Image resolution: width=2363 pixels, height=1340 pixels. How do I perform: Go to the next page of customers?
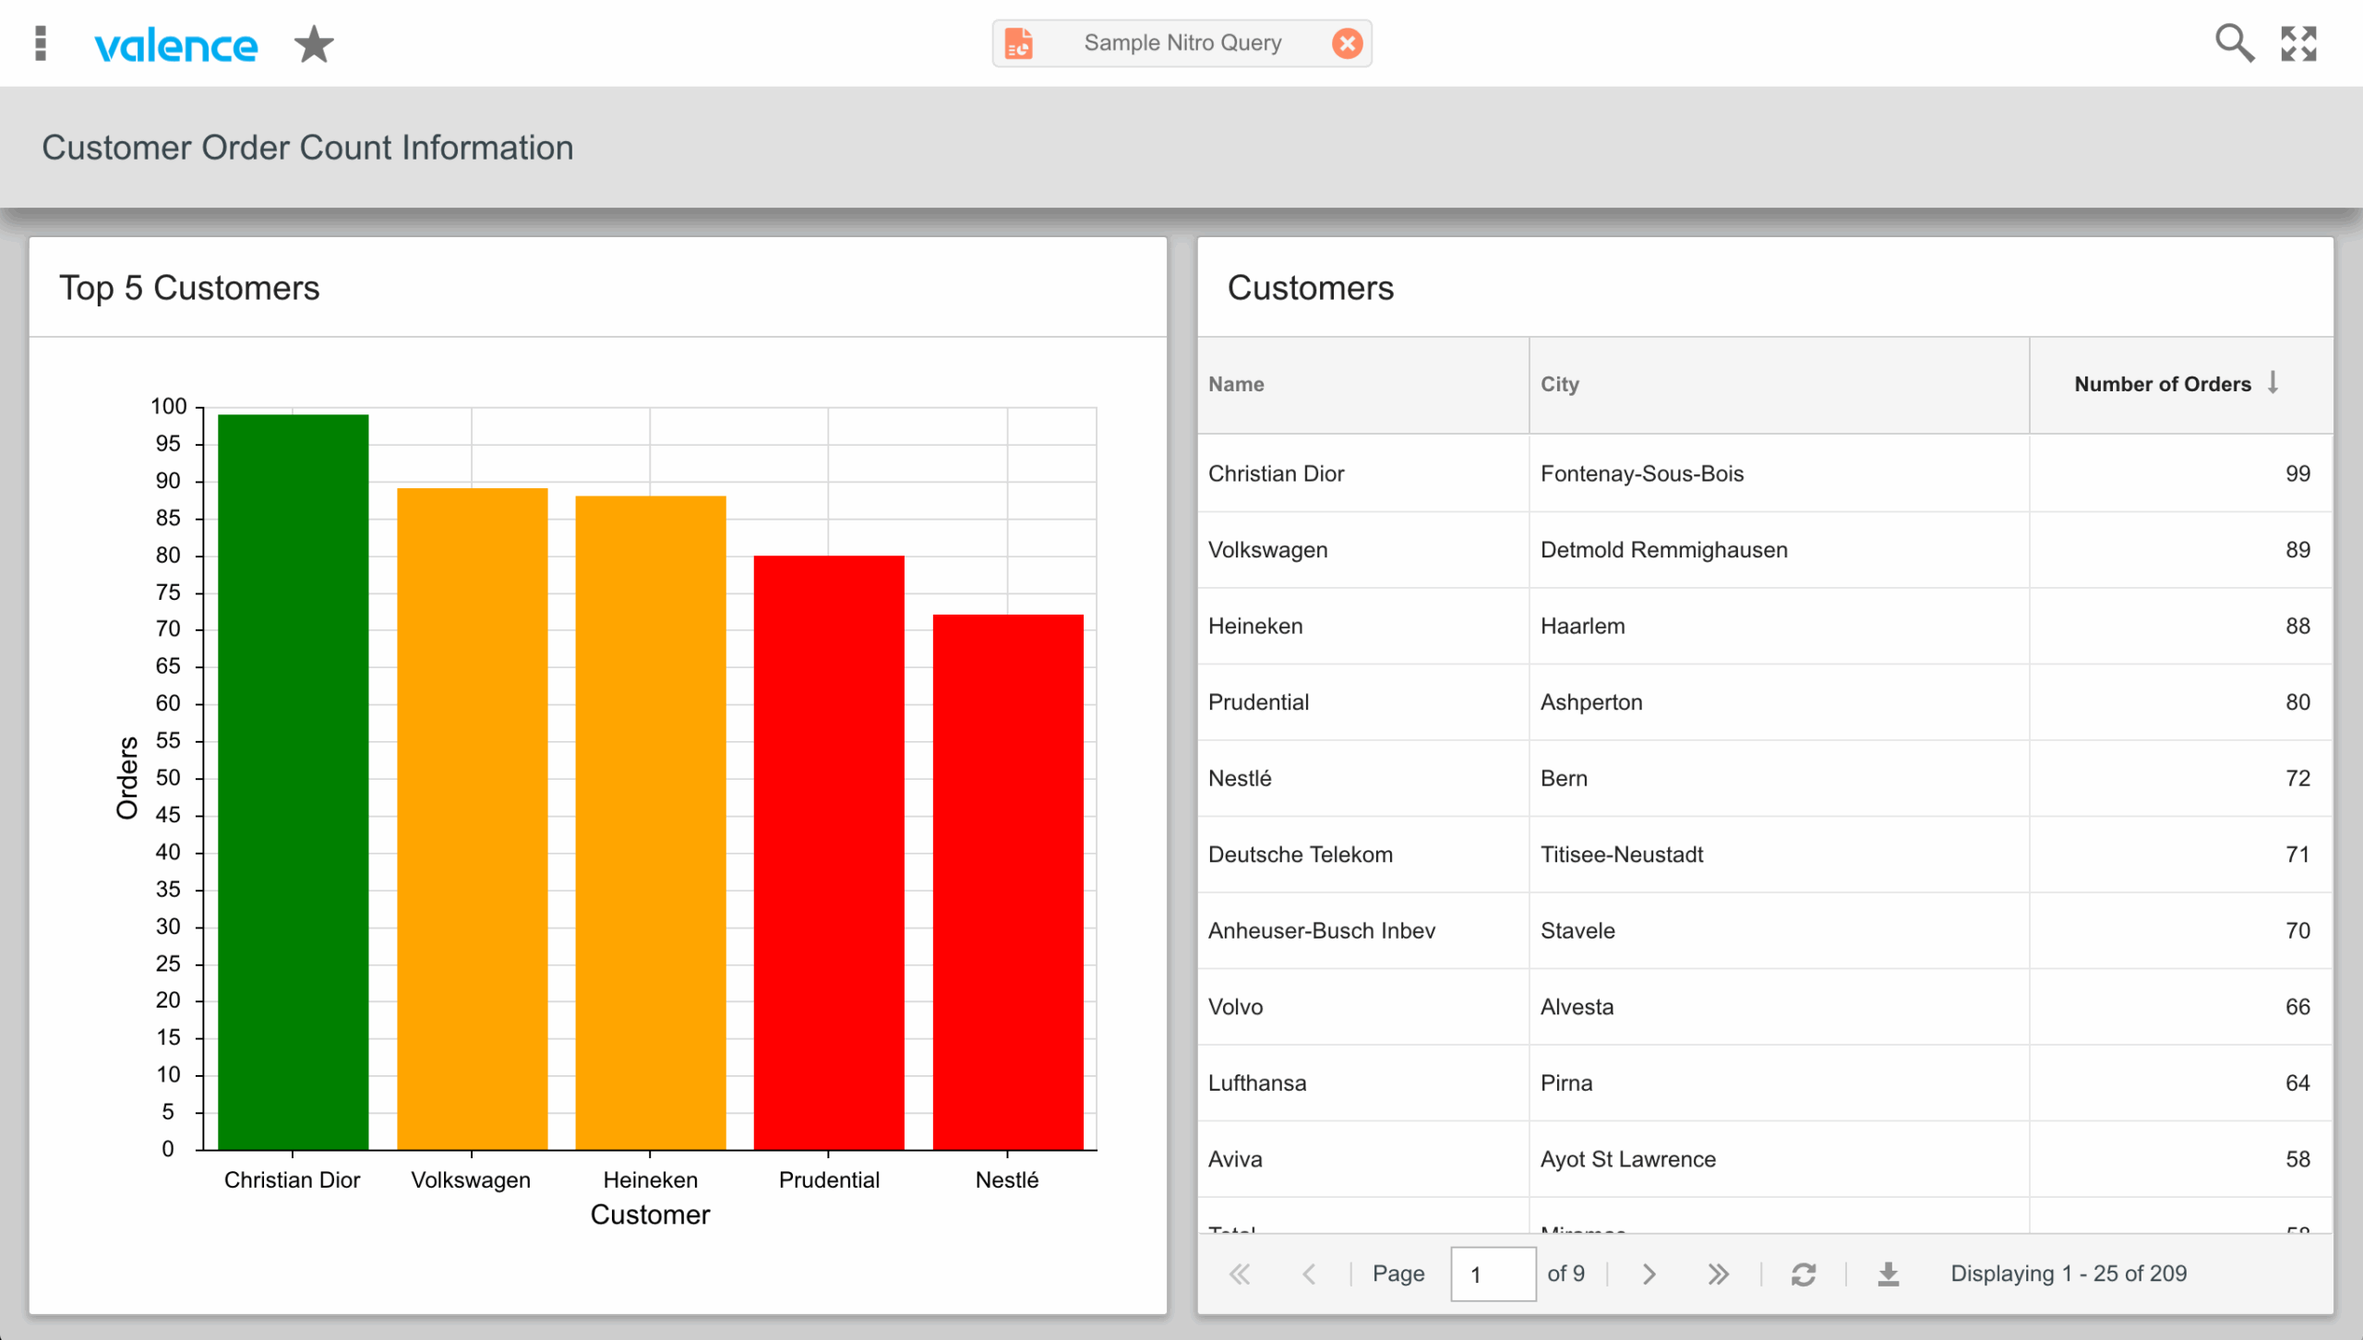click(1649, 1274)
